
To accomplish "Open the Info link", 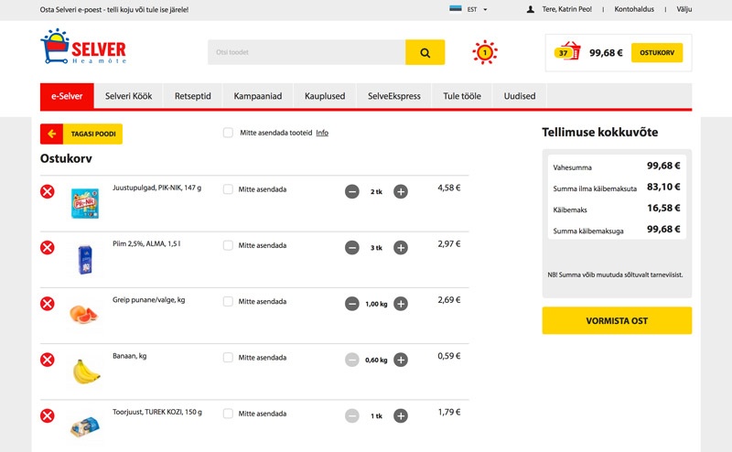I will click(322, 133).
